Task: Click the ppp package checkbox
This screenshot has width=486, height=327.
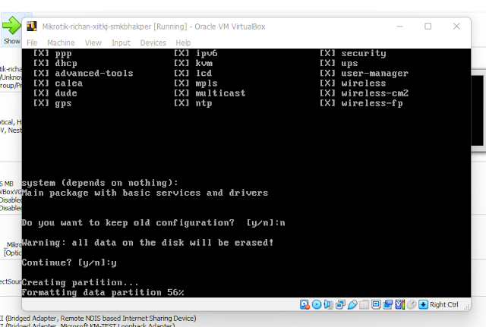Action: click(x=41, y=53)
